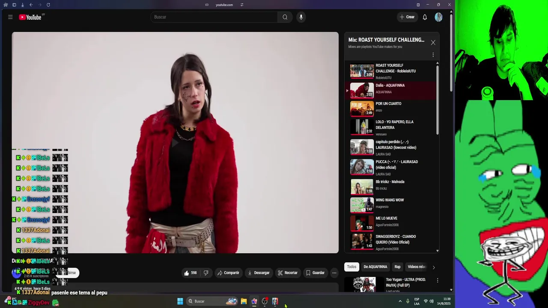The height and width of the screenshot is (308, 548).
Task: Click the tray microphone indicator
Action: [x=408, y=301]
